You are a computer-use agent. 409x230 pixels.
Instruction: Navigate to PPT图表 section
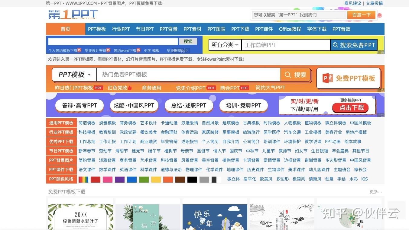click(x=216, y=29)
